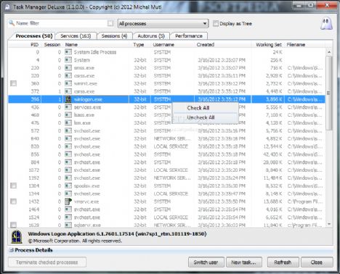Sort by the Working Set column header
Viewport: 340px width, 274px height.
269,45
